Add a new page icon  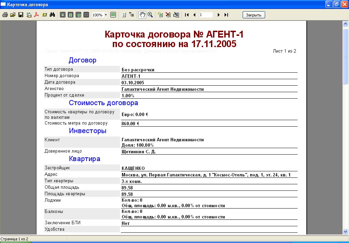[160, 15]
